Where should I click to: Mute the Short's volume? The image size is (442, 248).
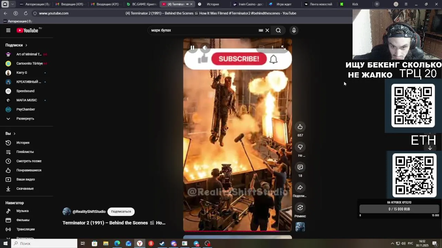[x=205, y=48]
